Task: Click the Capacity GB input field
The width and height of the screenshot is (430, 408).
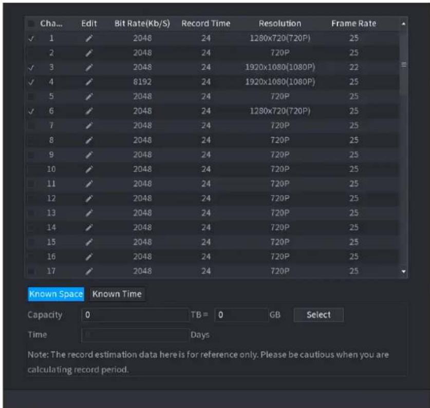Action: click(x=241, y=315)
